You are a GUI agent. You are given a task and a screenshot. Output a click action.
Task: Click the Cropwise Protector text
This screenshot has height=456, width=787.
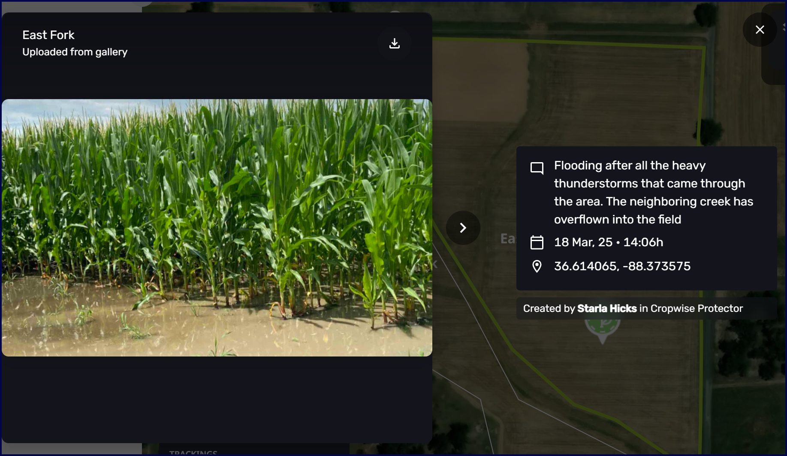click(697, 308)
